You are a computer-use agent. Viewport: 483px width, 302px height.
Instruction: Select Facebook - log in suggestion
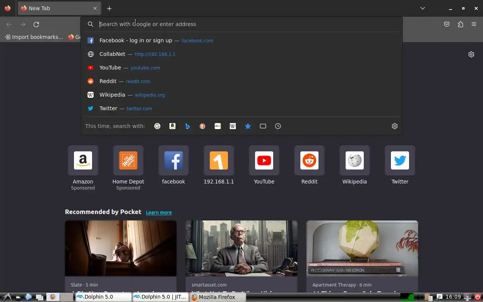point(241,40)
